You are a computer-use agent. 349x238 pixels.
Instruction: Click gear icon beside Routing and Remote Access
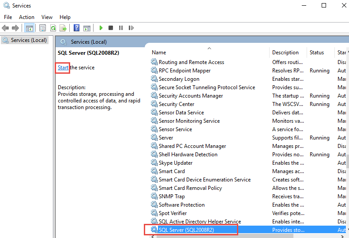click(154, 62)
